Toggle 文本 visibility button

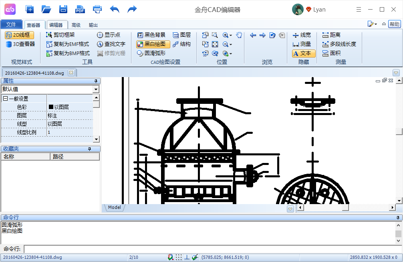click(x=304, y=54)
